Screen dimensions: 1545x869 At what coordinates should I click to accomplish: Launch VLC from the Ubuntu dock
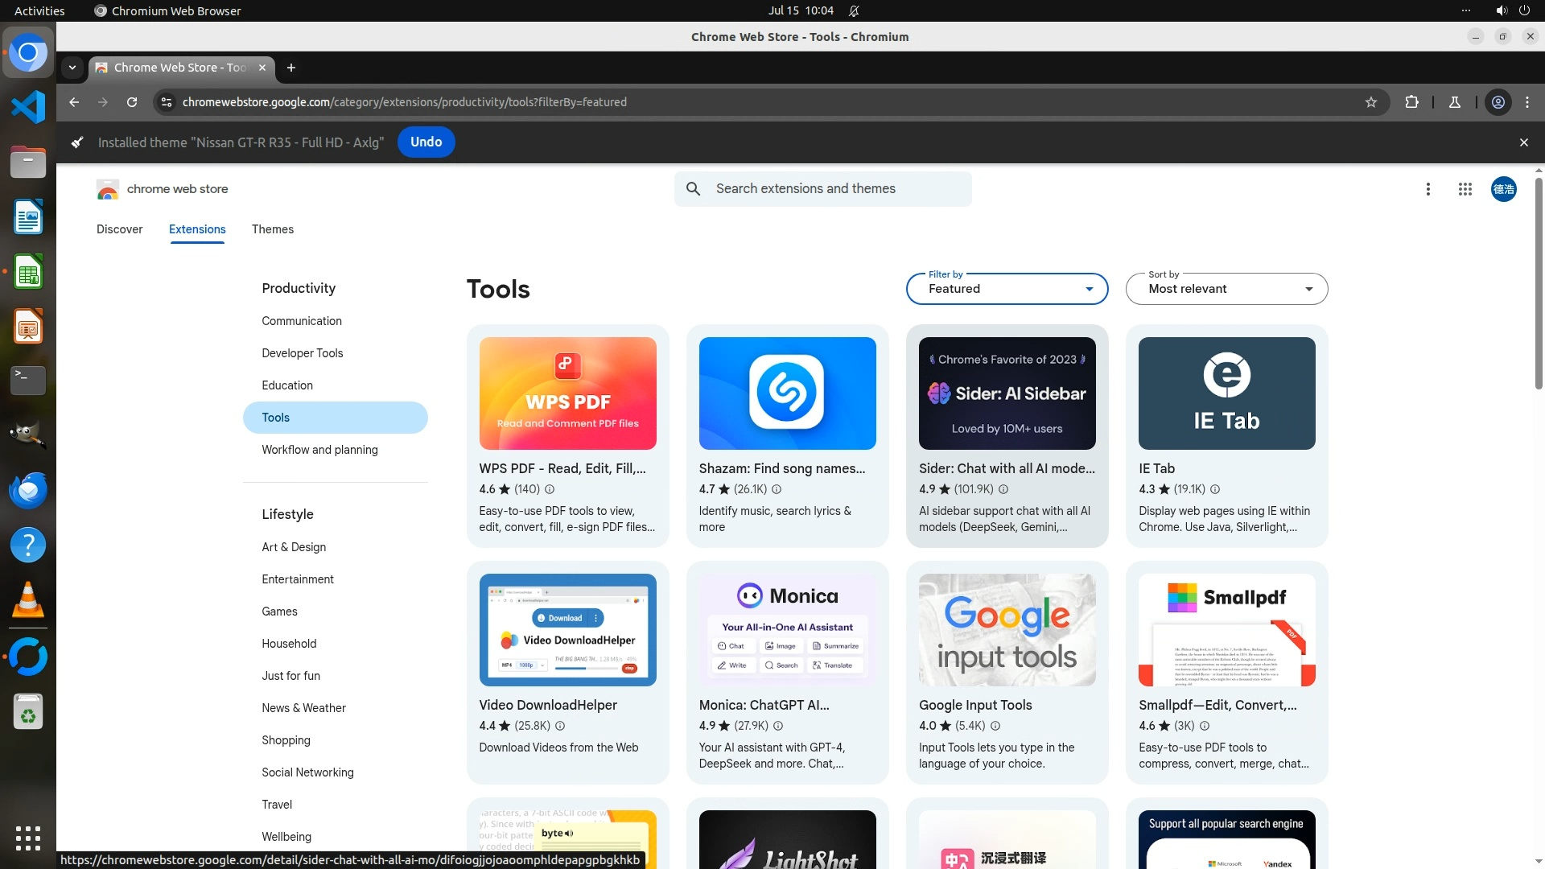(x=28, y=600)
